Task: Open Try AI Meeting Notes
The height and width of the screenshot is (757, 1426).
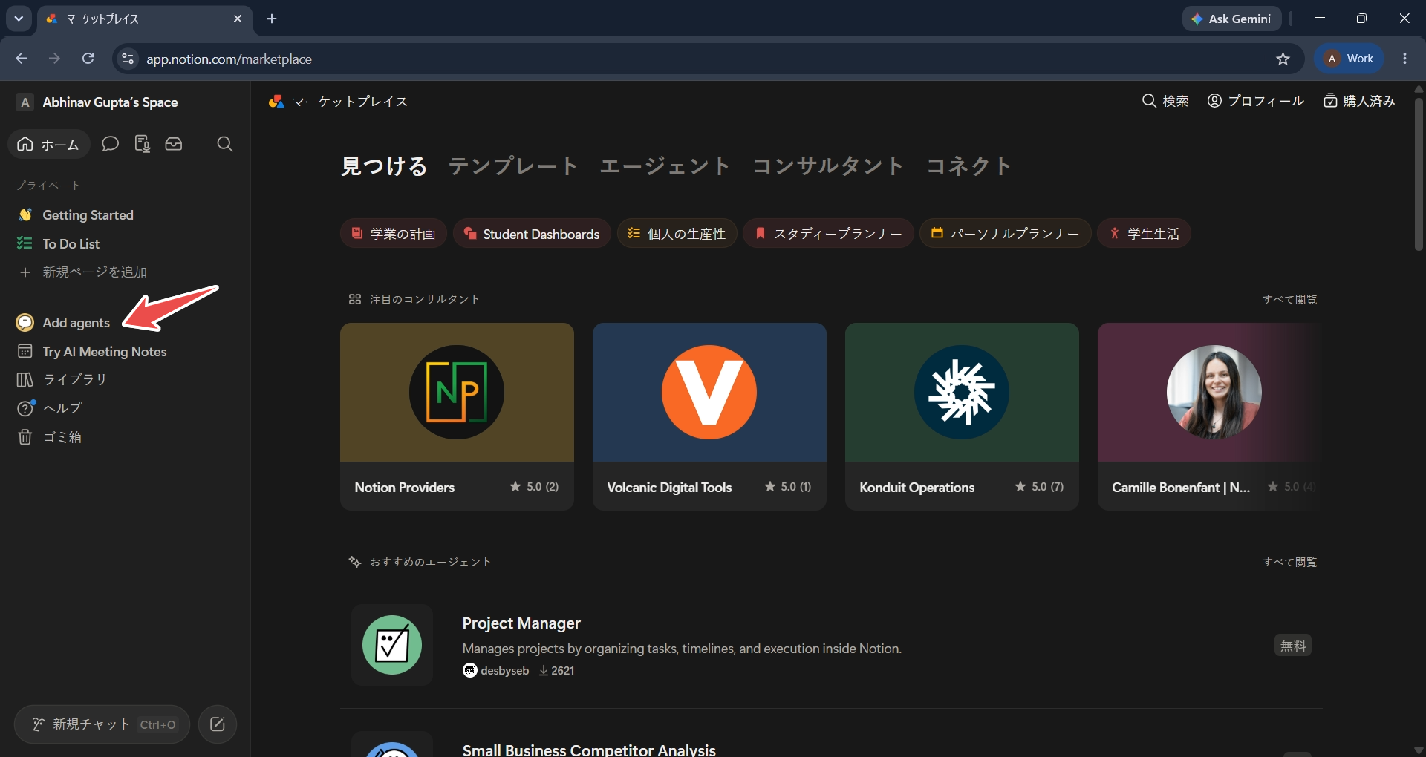Action: [x=125, y=351]
